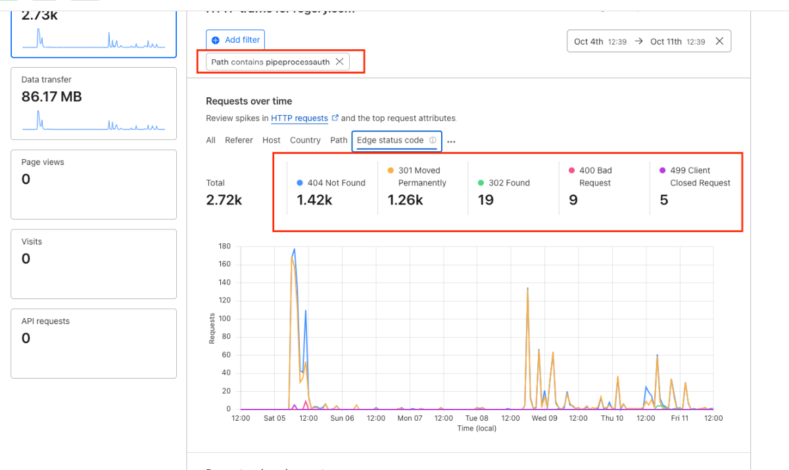Remove the pipeprocessauth path filter
This screenshot has height=470, width=789.
(339, 62)
